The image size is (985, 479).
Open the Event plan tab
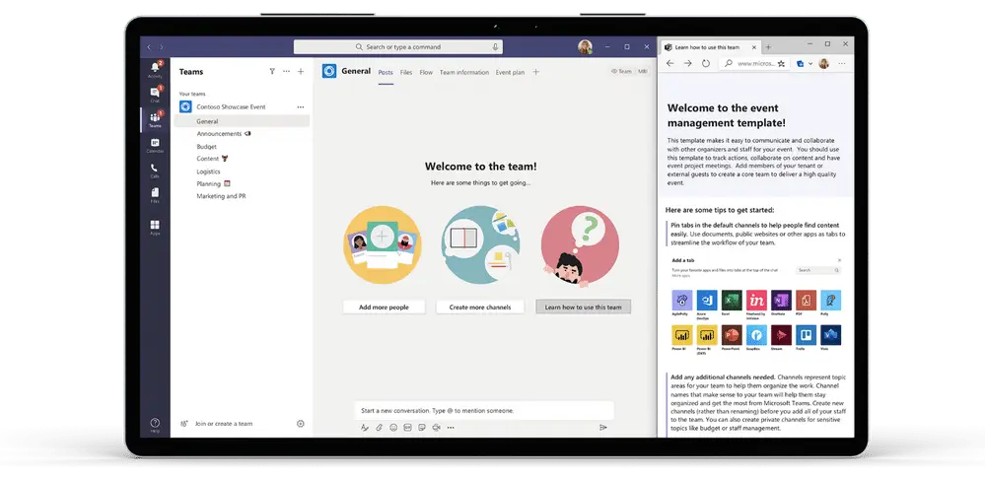510,72
